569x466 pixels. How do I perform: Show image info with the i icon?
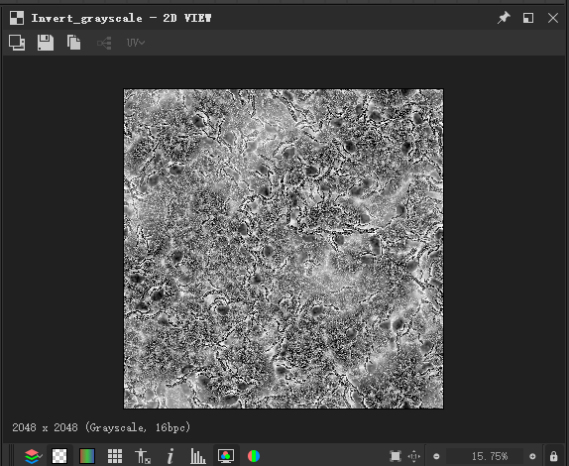[171, 456]
